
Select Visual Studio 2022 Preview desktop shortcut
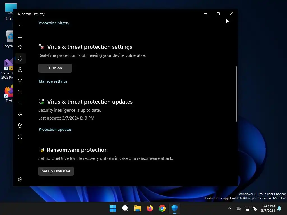pos(8,69)
